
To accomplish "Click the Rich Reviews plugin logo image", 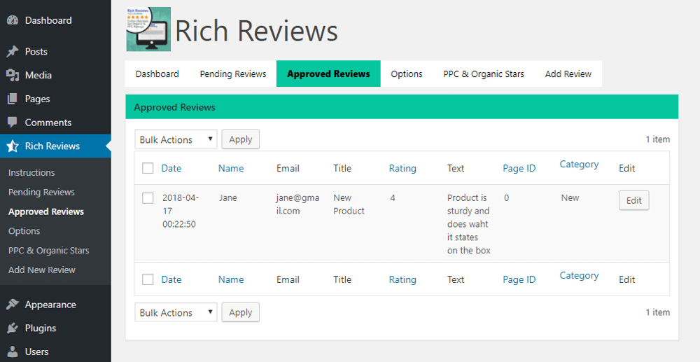I will tap(148, 29).
